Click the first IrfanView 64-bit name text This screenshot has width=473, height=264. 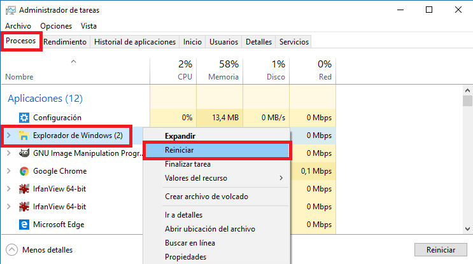click(59, 189)
